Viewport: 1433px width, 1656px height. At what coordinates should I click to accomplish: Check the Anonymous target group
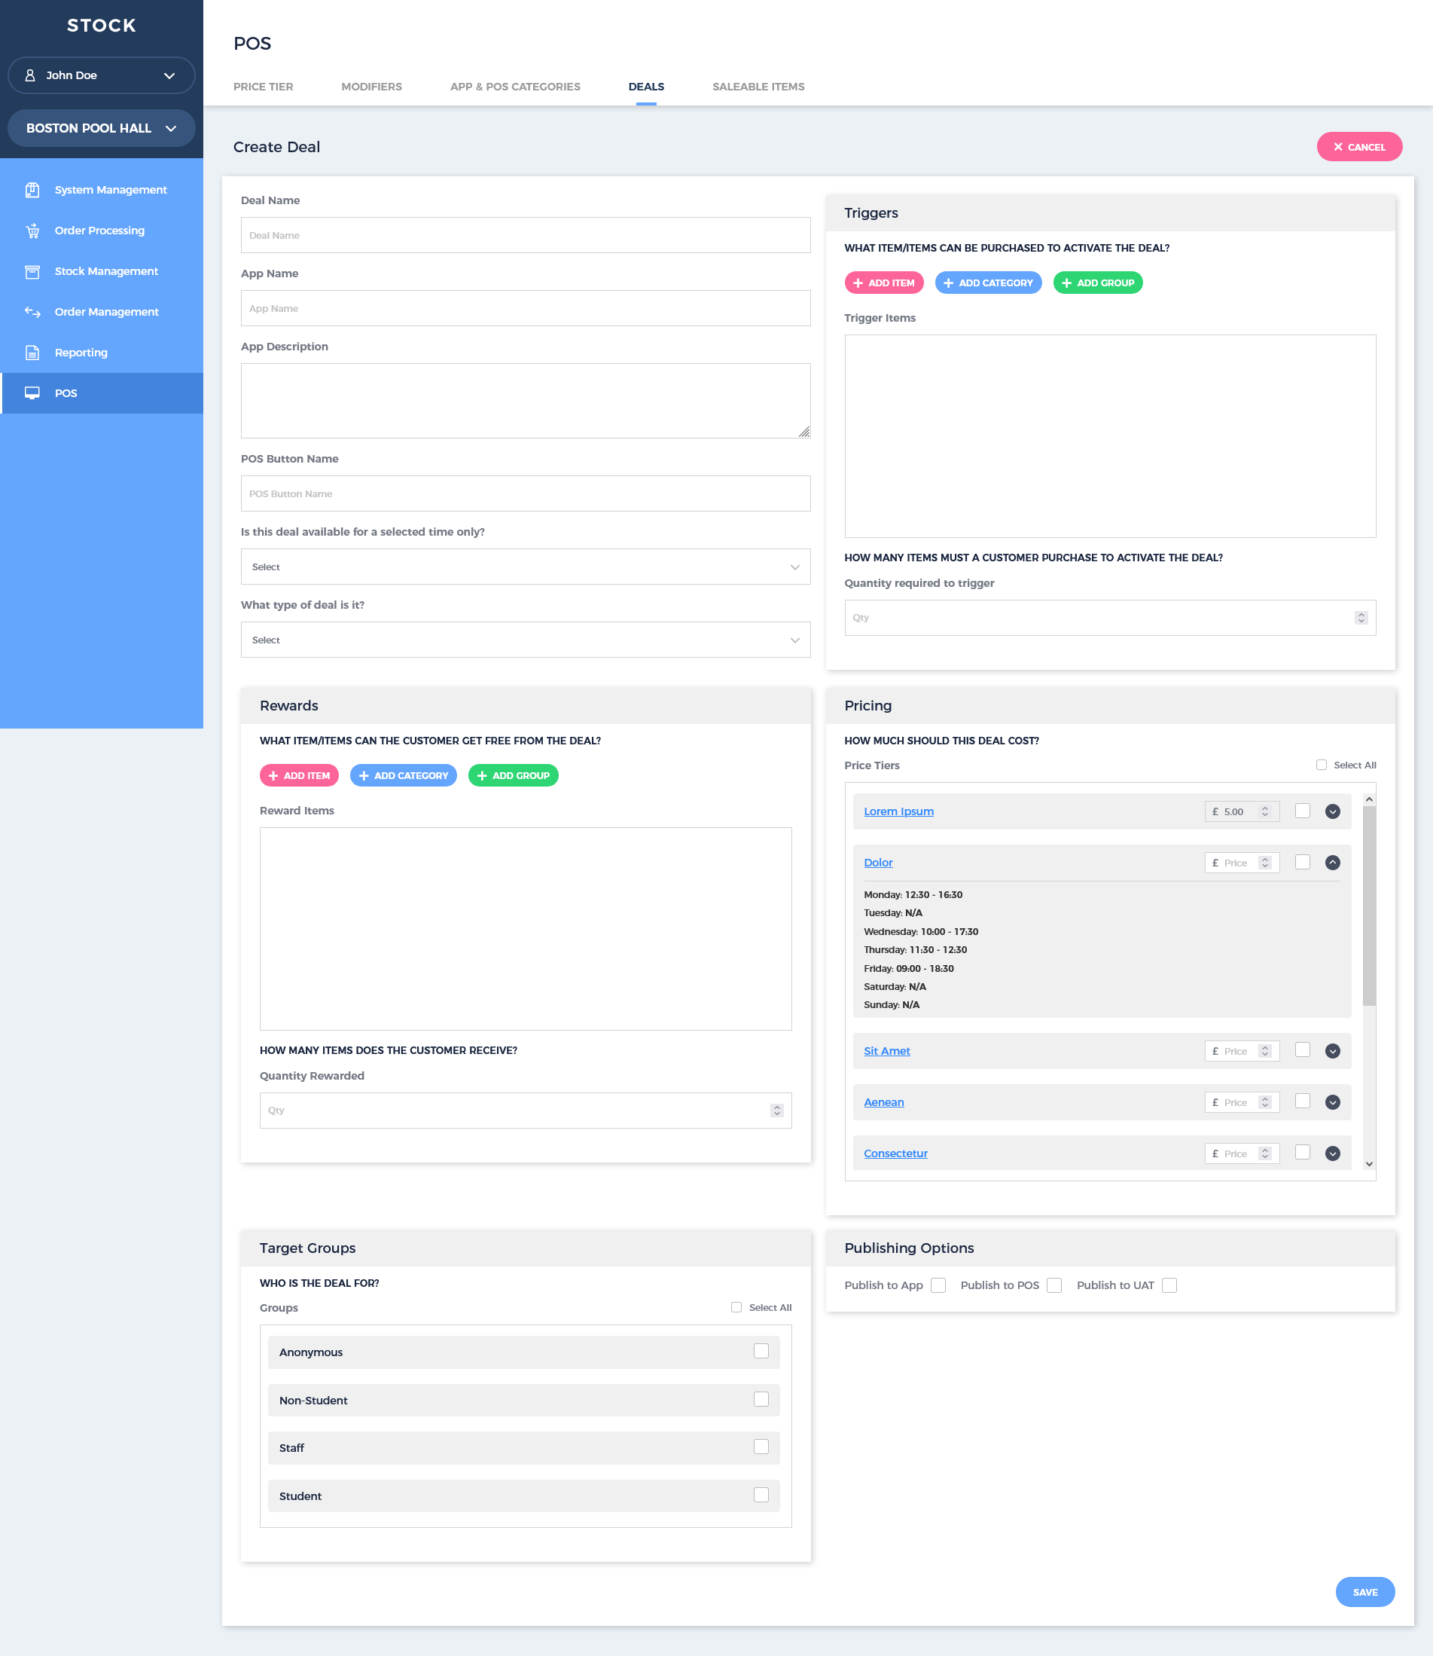[x=761, y=1351]
